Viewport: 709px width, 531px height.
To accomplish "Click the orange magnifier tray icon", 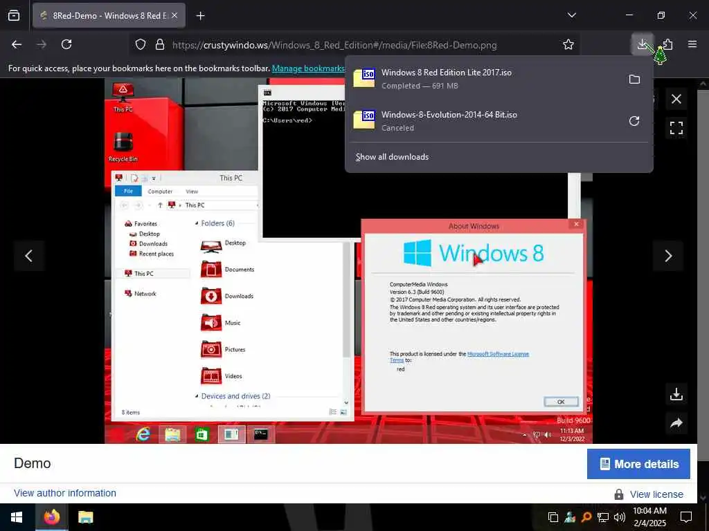I will [586, 517].
